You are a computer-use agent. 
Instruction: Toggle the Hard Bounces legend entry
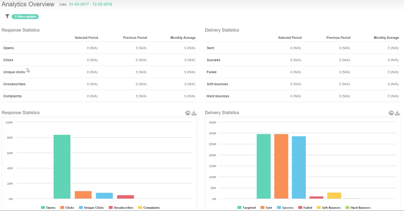point(358,207)
